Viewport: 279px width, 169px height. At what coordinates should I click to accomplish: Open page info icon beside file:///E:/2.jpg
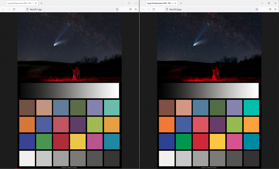click(x=167, y=9)
